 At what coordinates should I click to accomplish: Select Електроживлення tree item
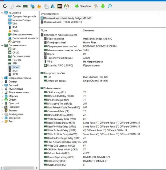(x=22, y=34)
